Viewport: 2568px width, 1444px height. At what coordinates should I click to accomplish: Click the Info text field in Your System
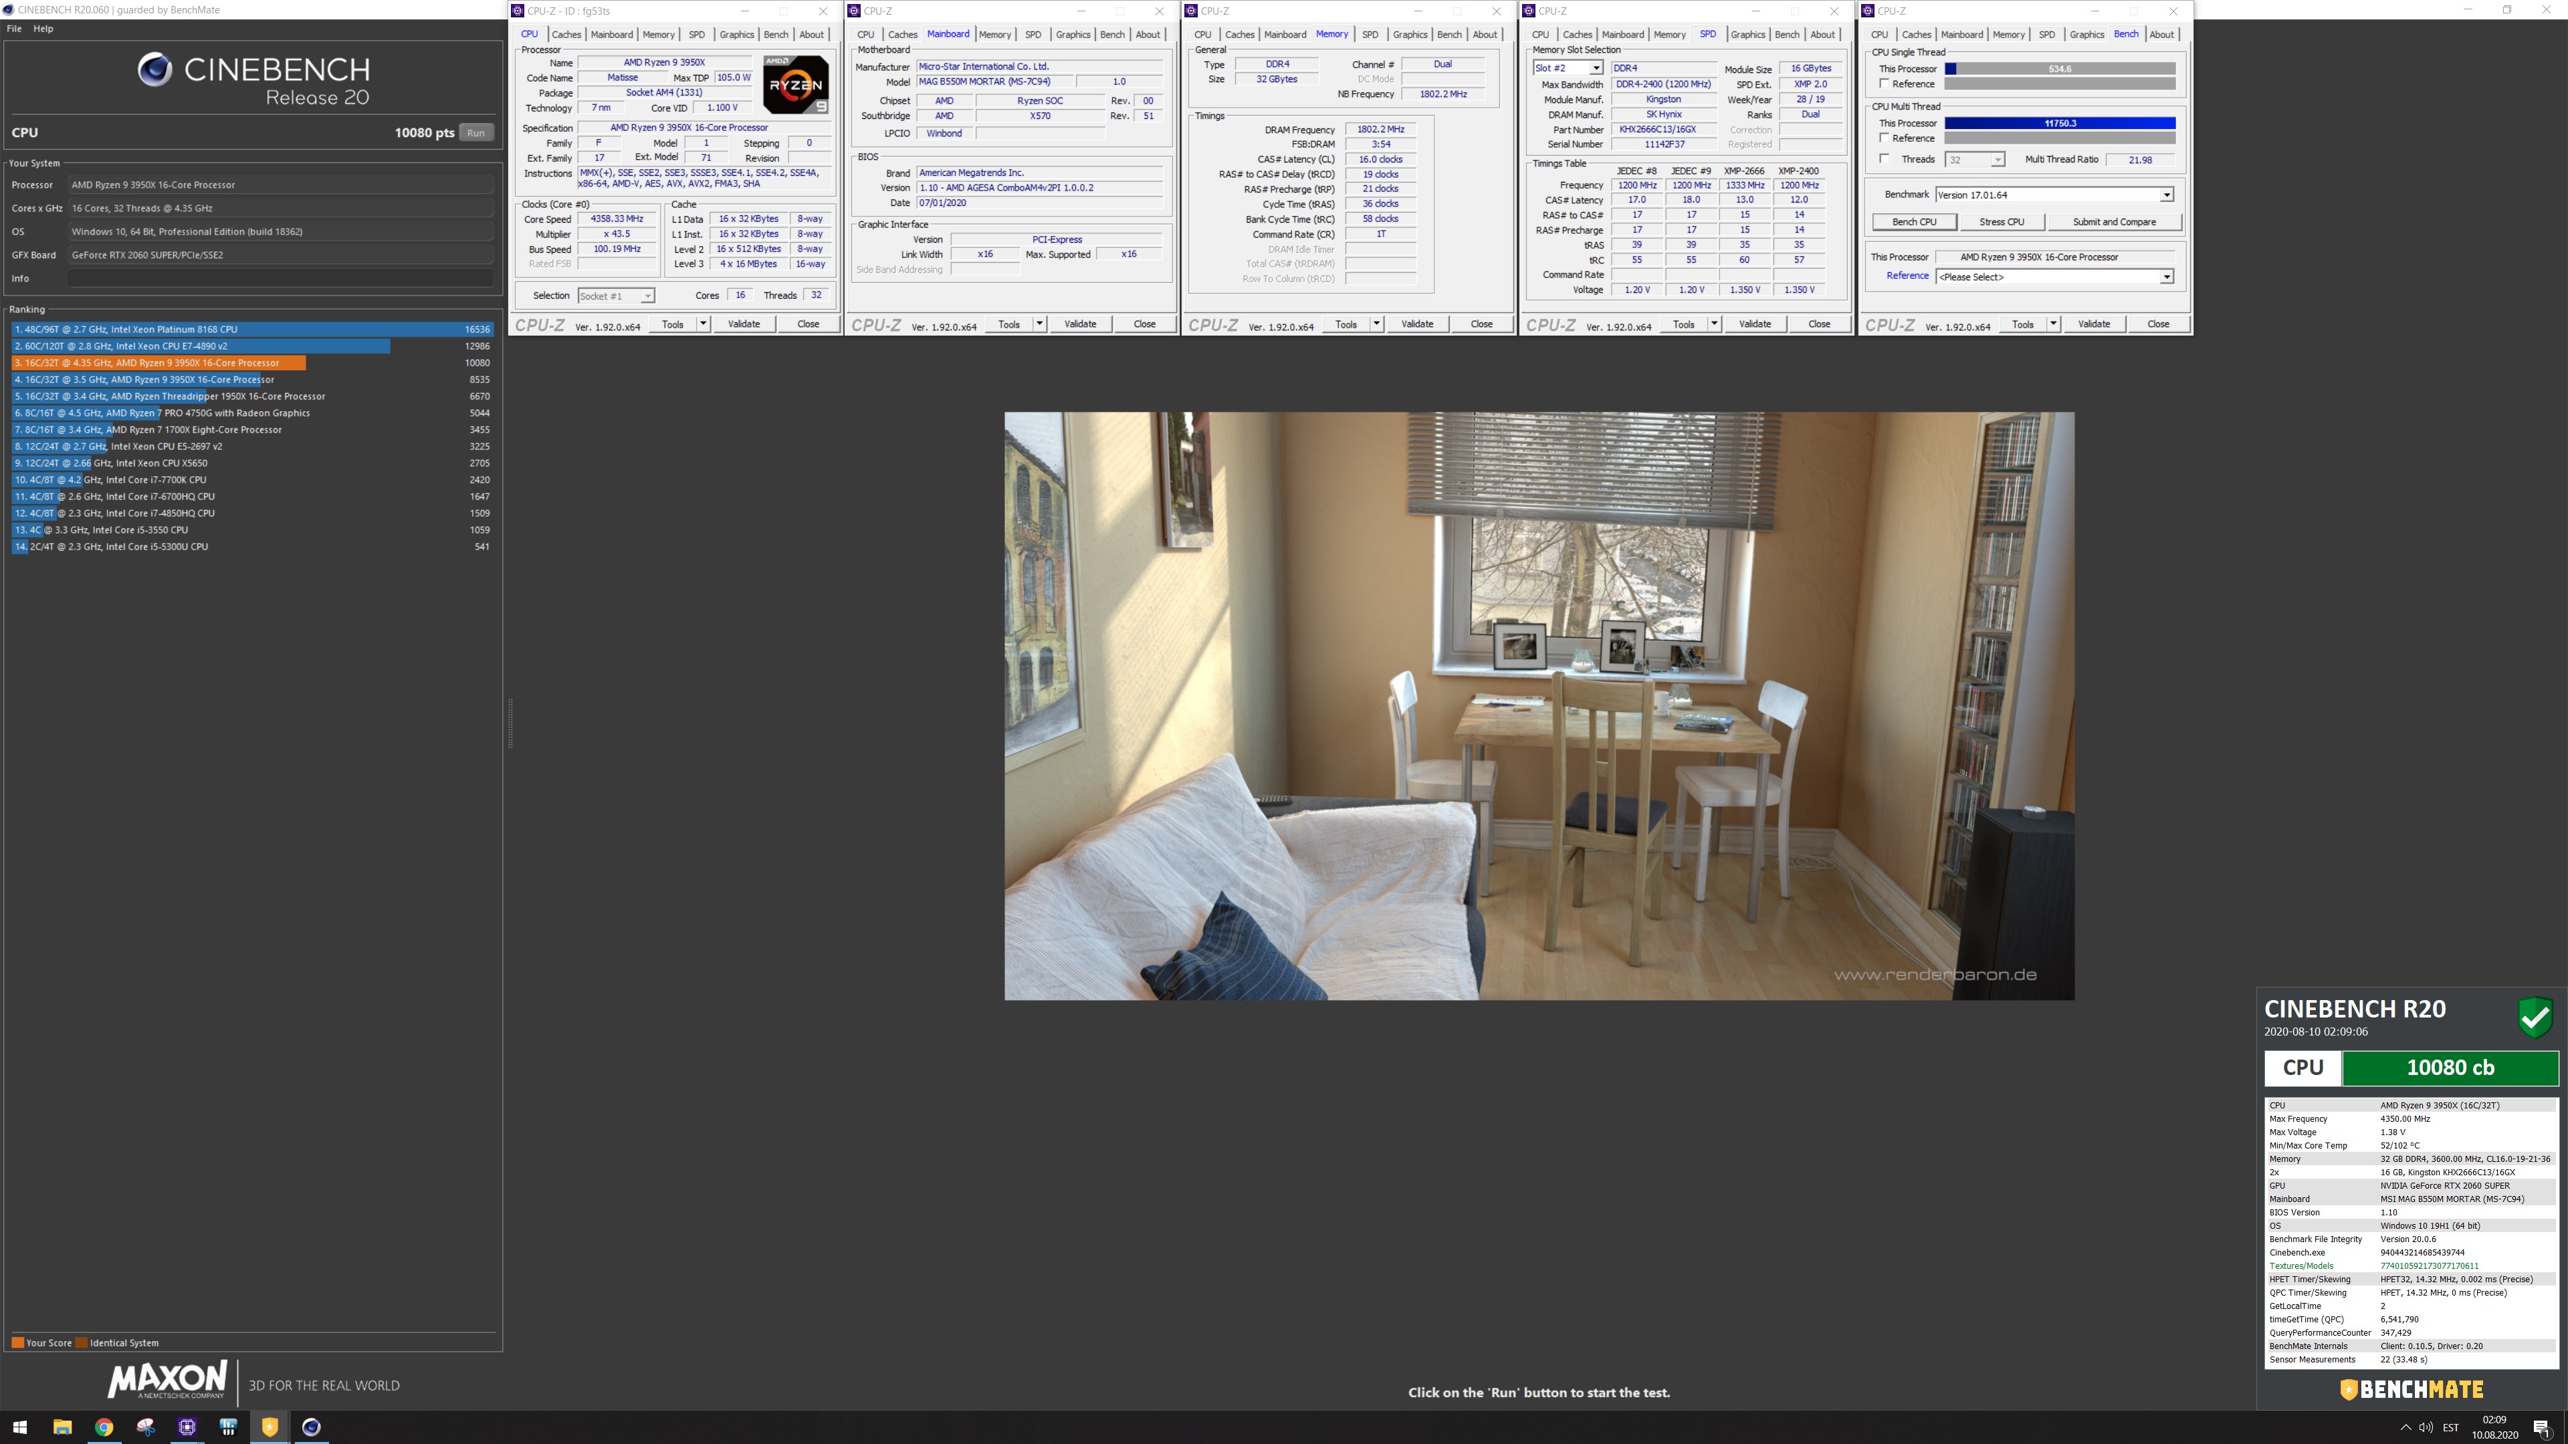281,278
